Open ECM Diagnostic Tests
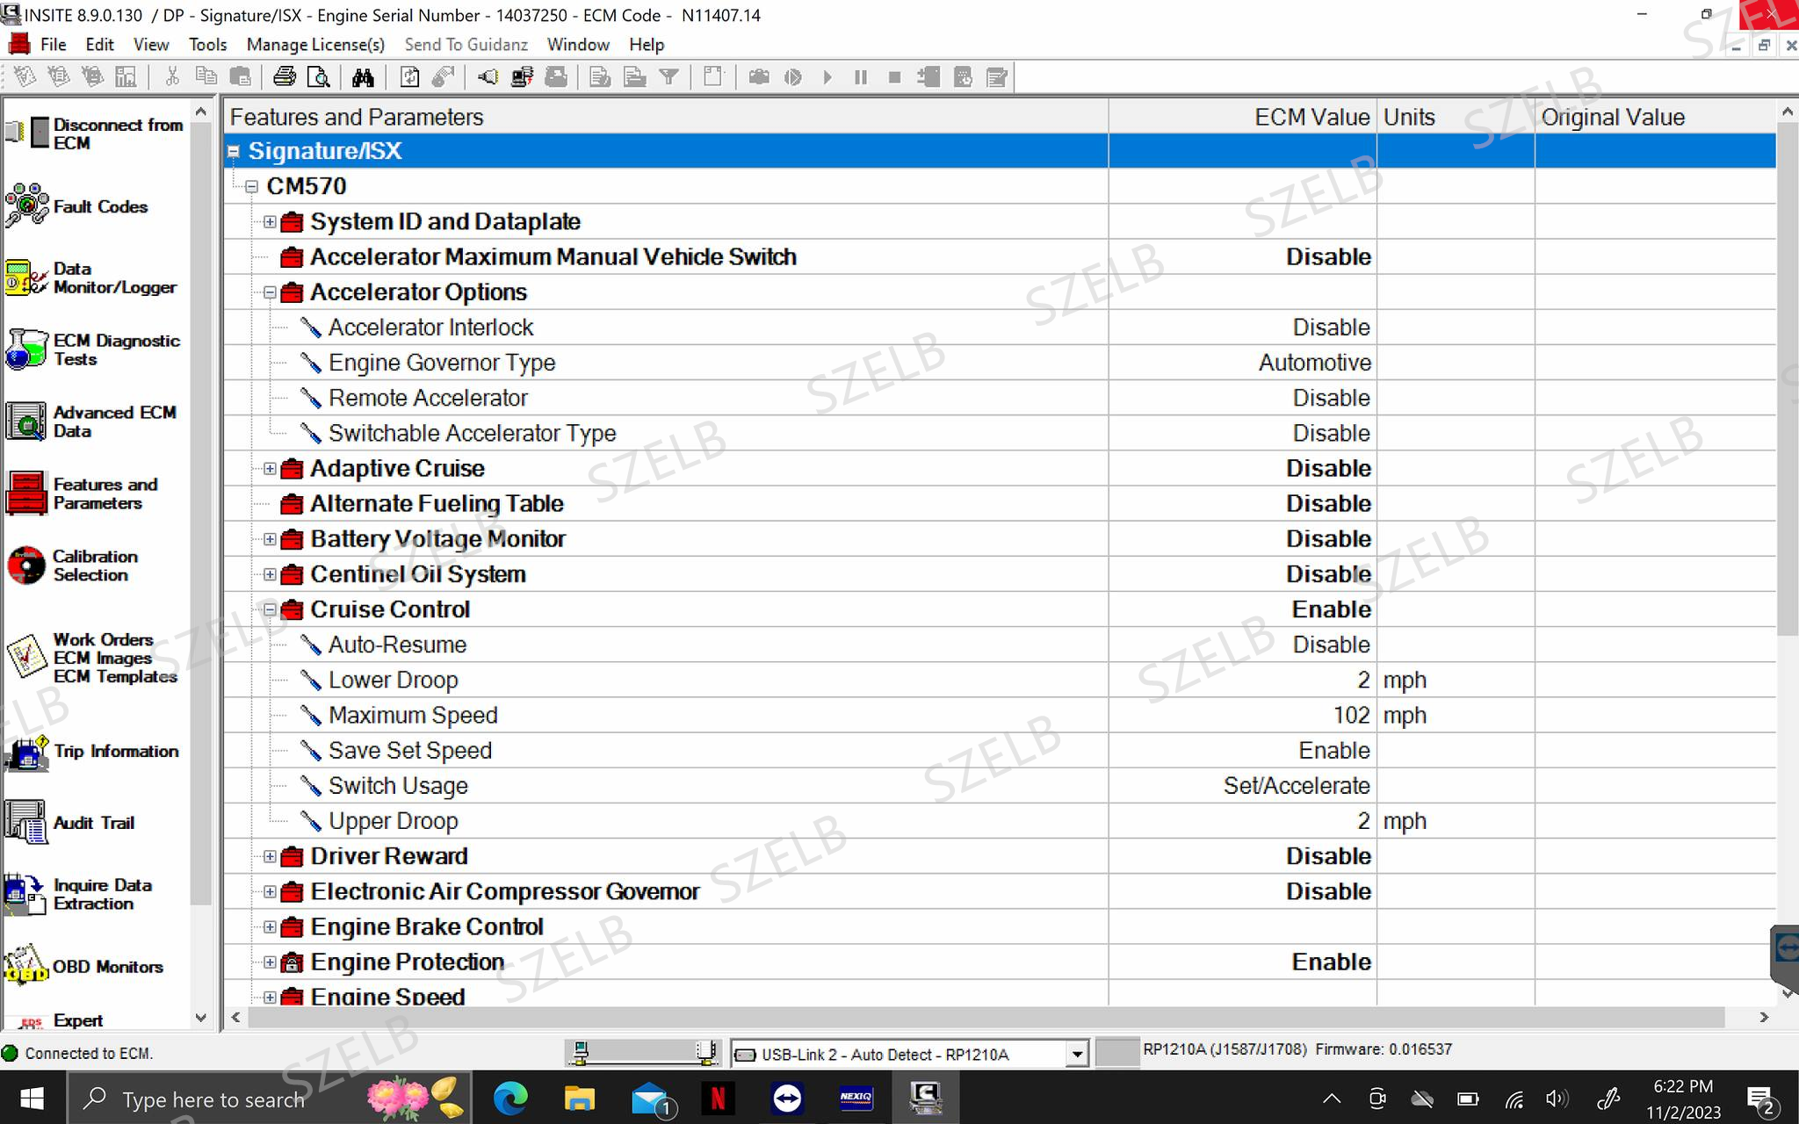 [92, 349]
